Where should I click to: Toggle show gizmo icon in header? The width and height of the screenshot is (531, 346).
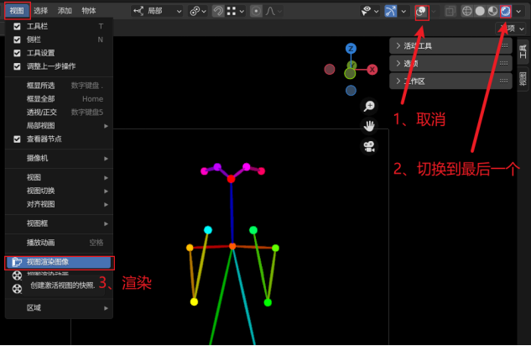point(390,11)
